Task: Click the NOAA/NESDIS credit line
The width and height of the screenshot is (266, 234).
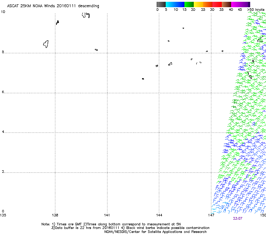Action: 155,232
